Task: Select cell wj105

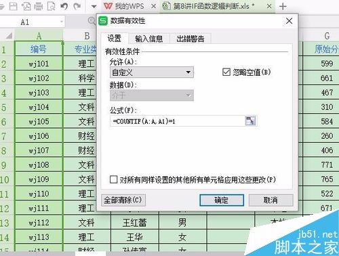Action: click(39, 121)
